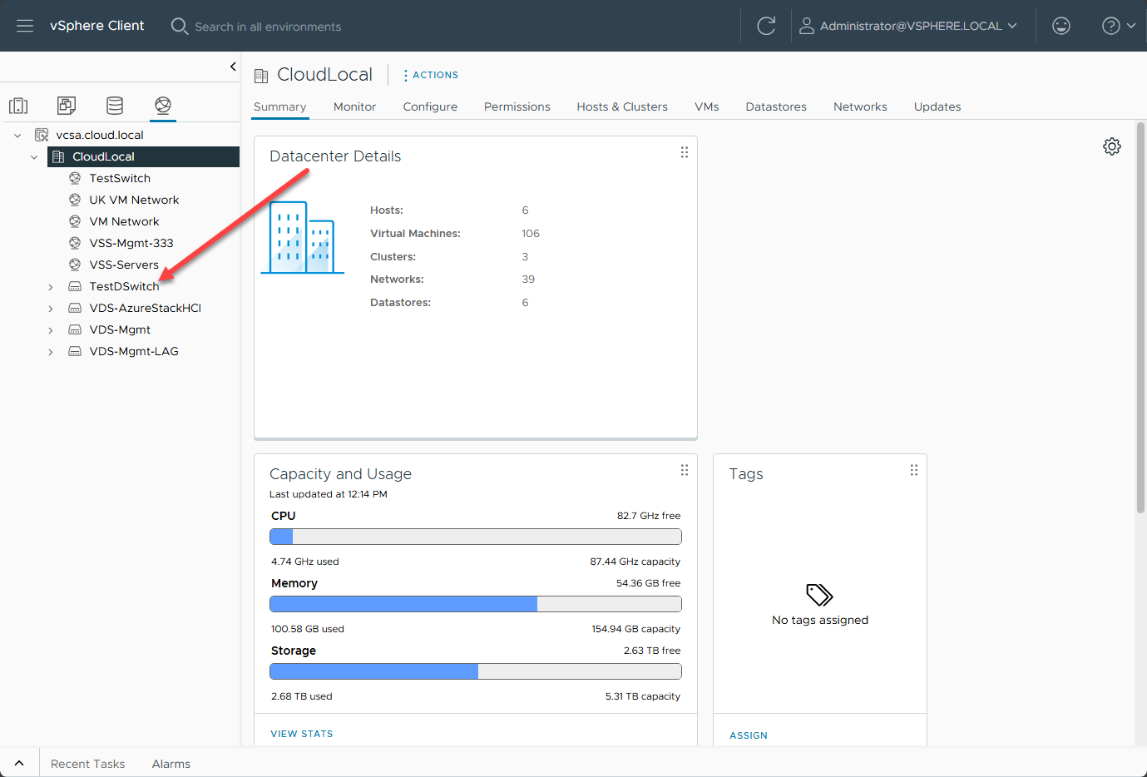Click the VIEW STATS link
This screenshot has height=777, width=1147.
(301, 734)
